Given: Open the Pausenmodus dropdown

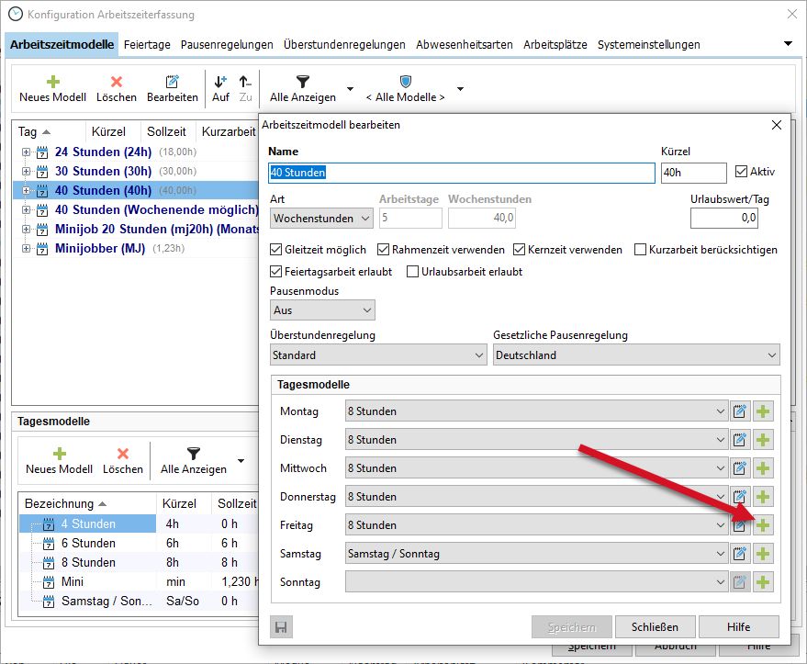Looking at the screenshot, I should (x=322, y=310).
